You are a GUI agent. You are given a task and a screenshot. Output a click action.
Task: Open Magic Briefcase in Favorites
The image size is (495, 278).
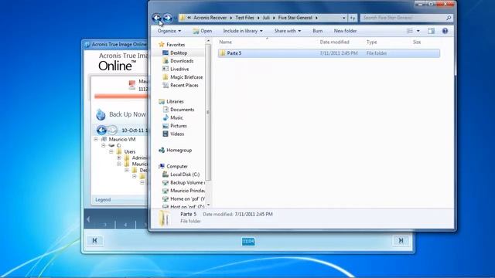click(x=186, y=77)
